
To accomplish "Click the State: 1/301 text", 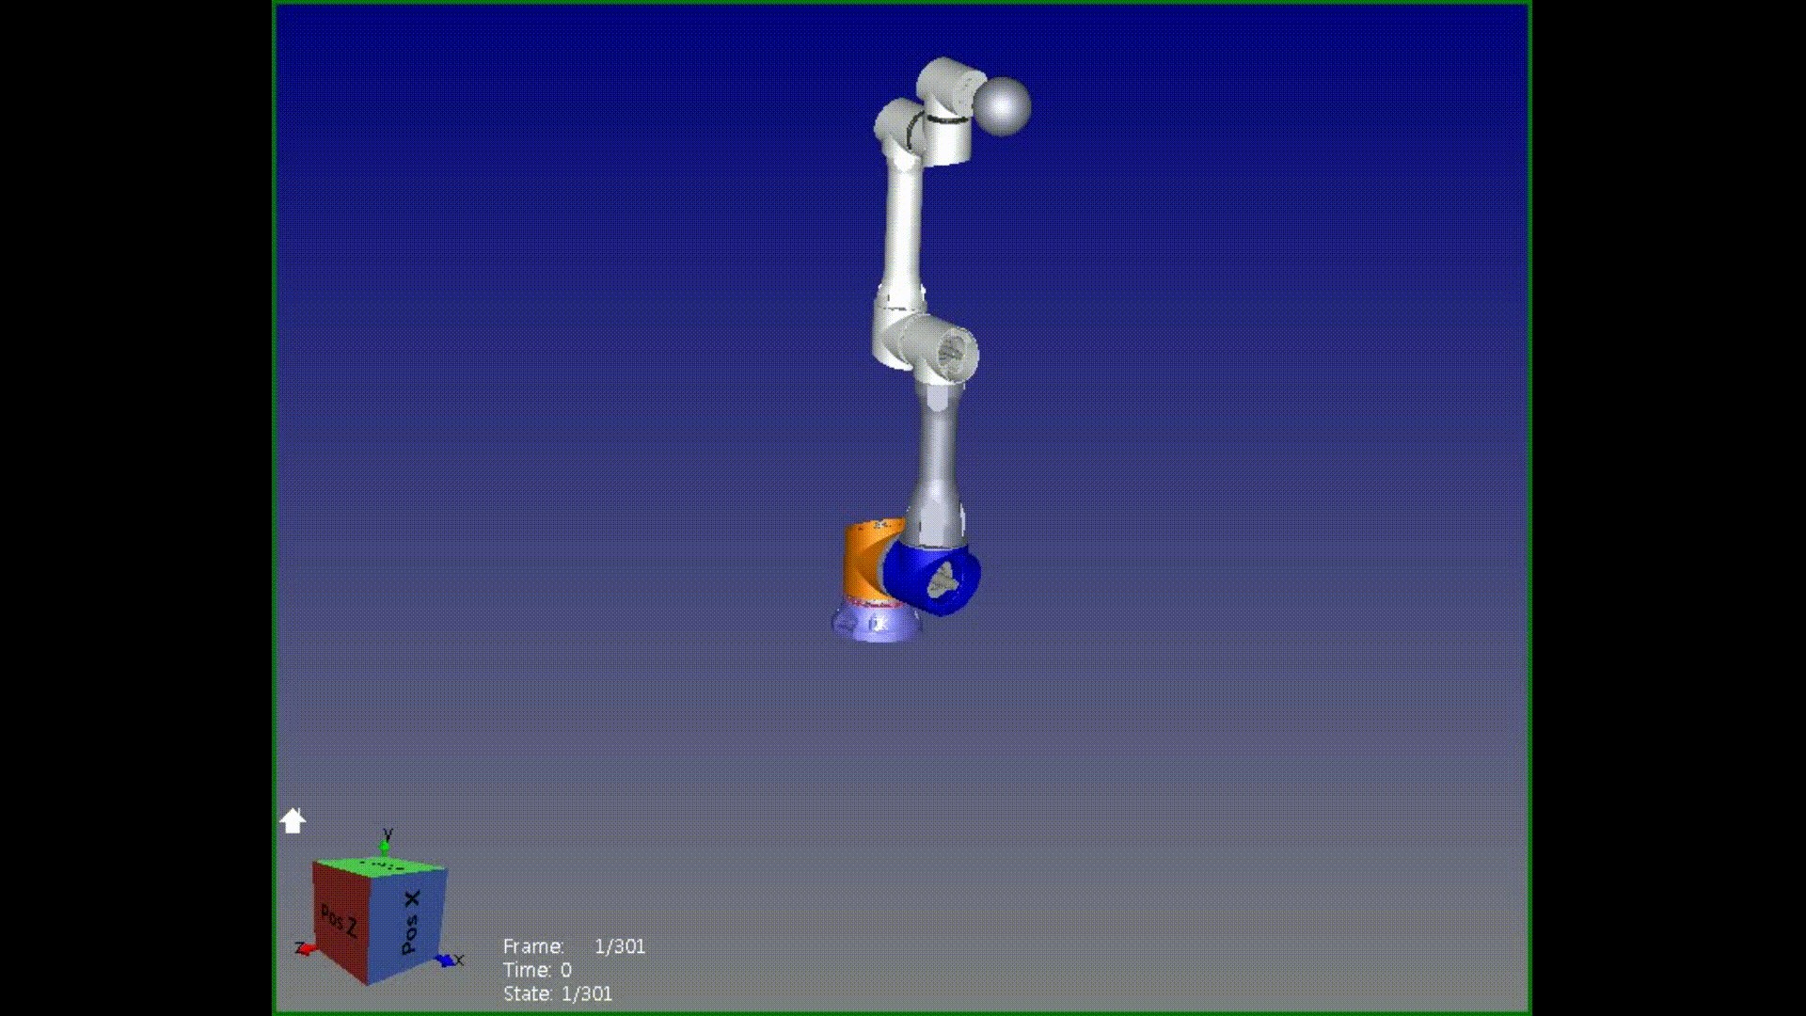I will (558, 993).
